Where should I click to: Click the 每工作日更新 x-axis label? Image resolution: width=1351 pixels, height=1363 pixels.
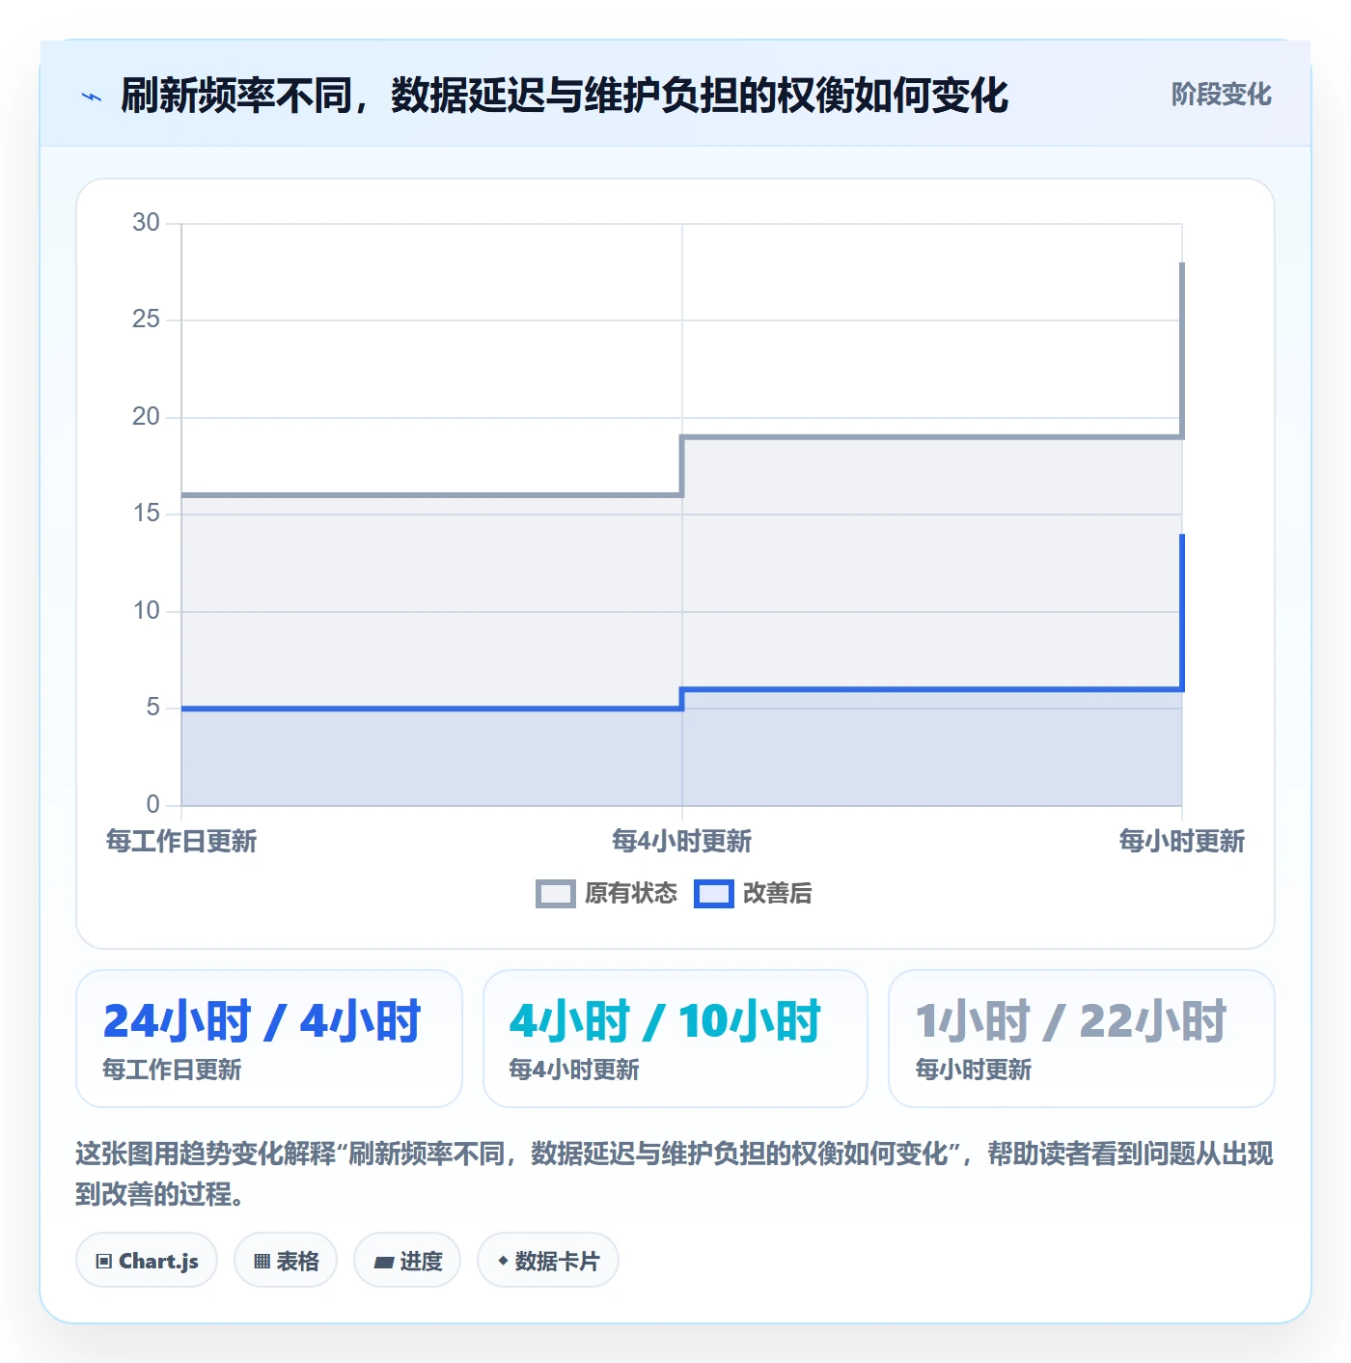click(x=181, y=841)
